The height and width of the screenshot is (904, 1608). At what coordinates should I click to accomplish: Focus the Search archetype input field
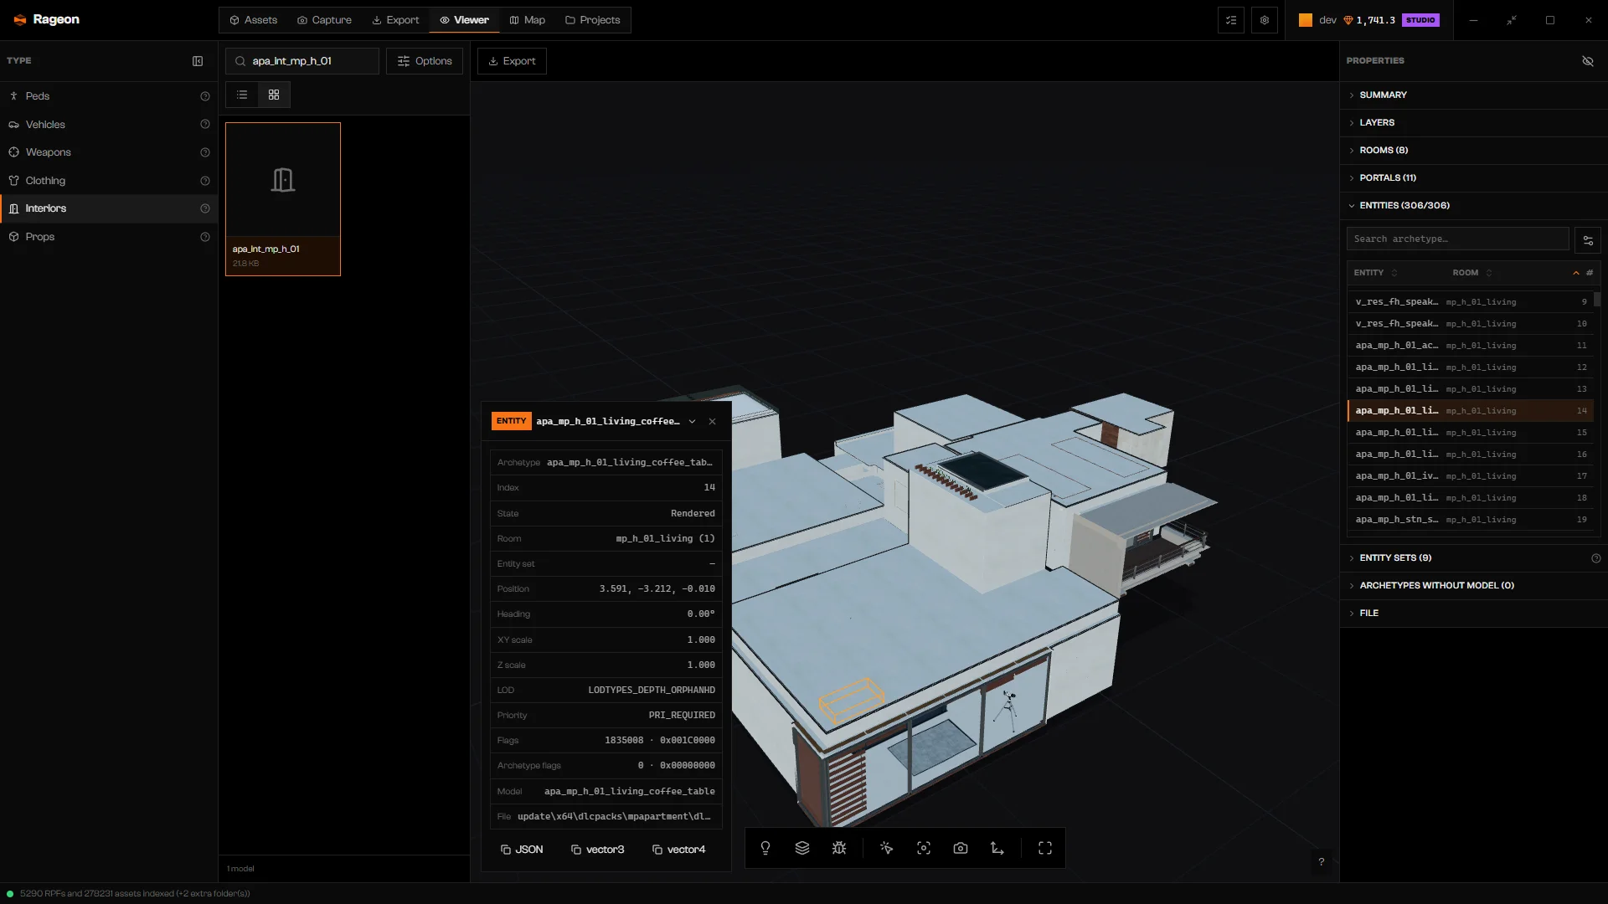(x=1457, y=239)
